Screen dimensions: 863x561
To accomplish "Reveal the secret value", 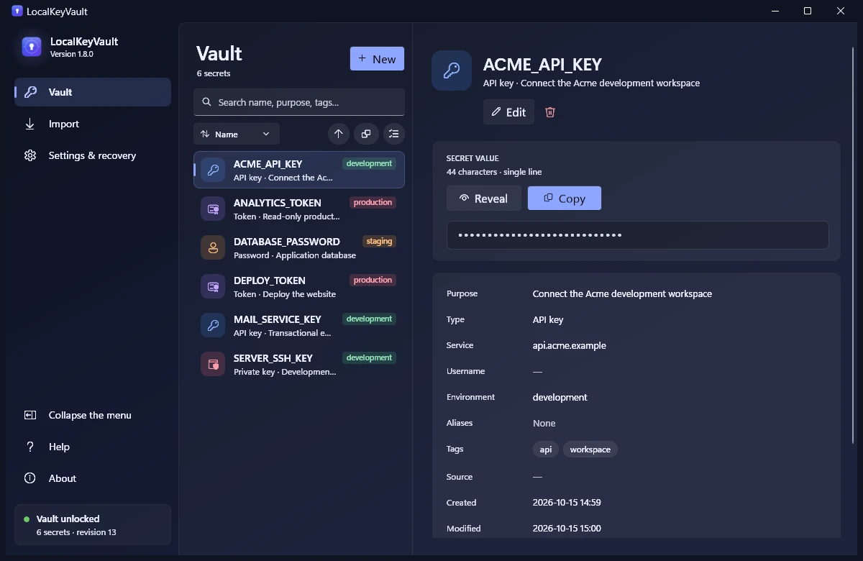I will coord(484,199).
